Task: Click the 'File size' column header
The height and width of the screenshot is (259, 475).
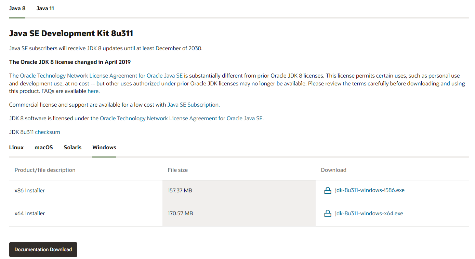Action: tap(177, 170)
